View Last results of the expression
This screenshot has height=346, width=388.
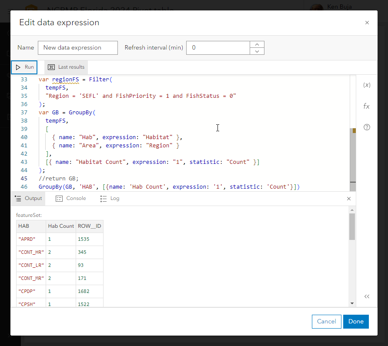point(65,67)
